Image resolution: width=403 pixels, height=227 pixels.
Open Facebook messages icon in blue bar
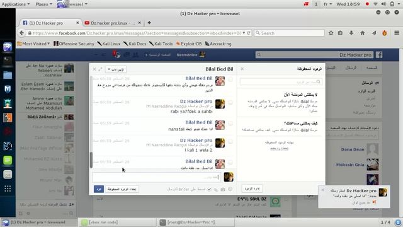coord(127,55)
